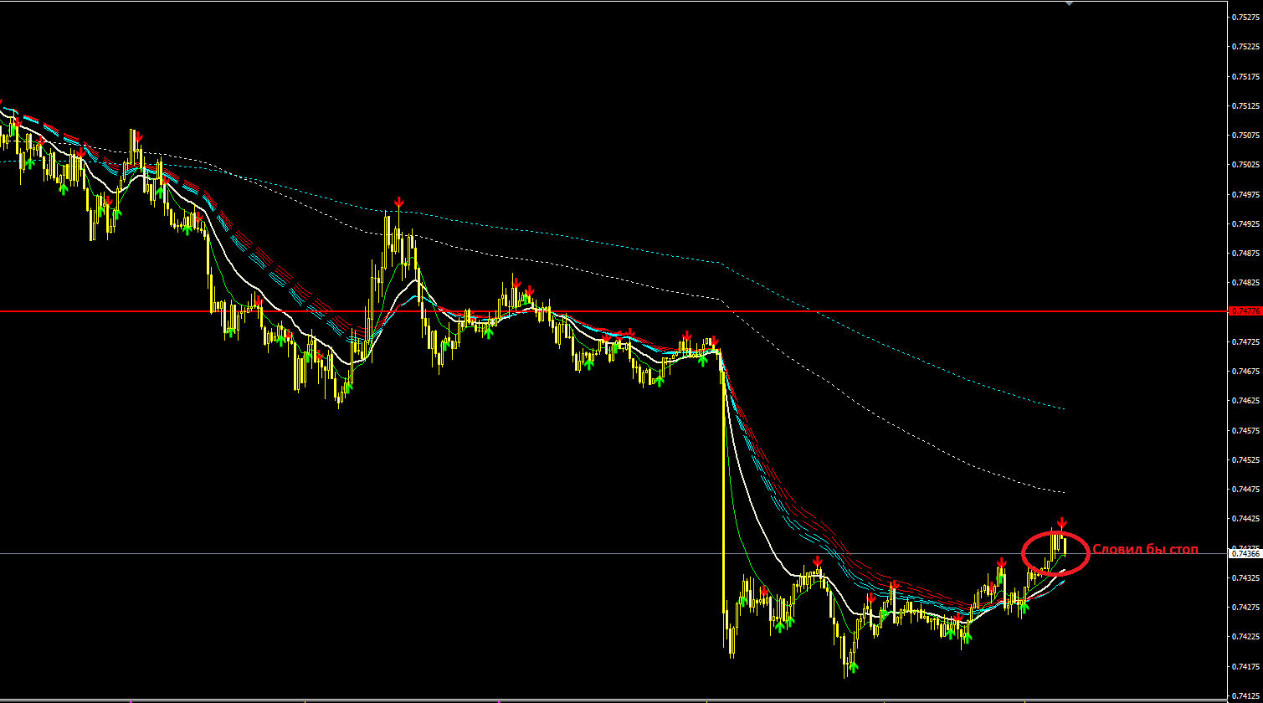Click price scale value 0.74625
This screenshot has width=1263, height=703.
(1245, 401)
